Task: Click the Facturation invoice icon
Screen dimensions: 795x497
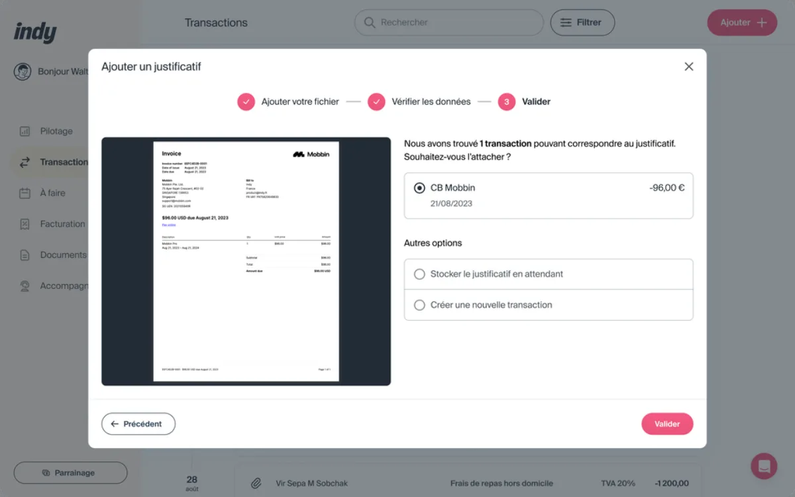Action: (25, 224)
